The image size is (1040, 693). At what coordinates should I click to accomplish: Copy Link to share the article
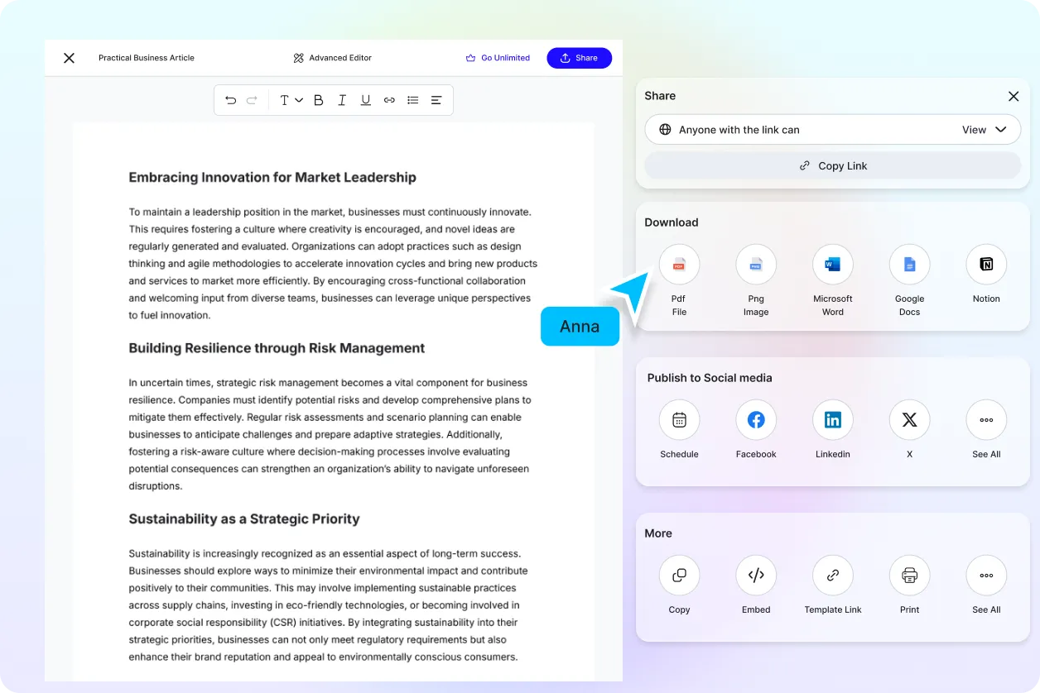832,165
